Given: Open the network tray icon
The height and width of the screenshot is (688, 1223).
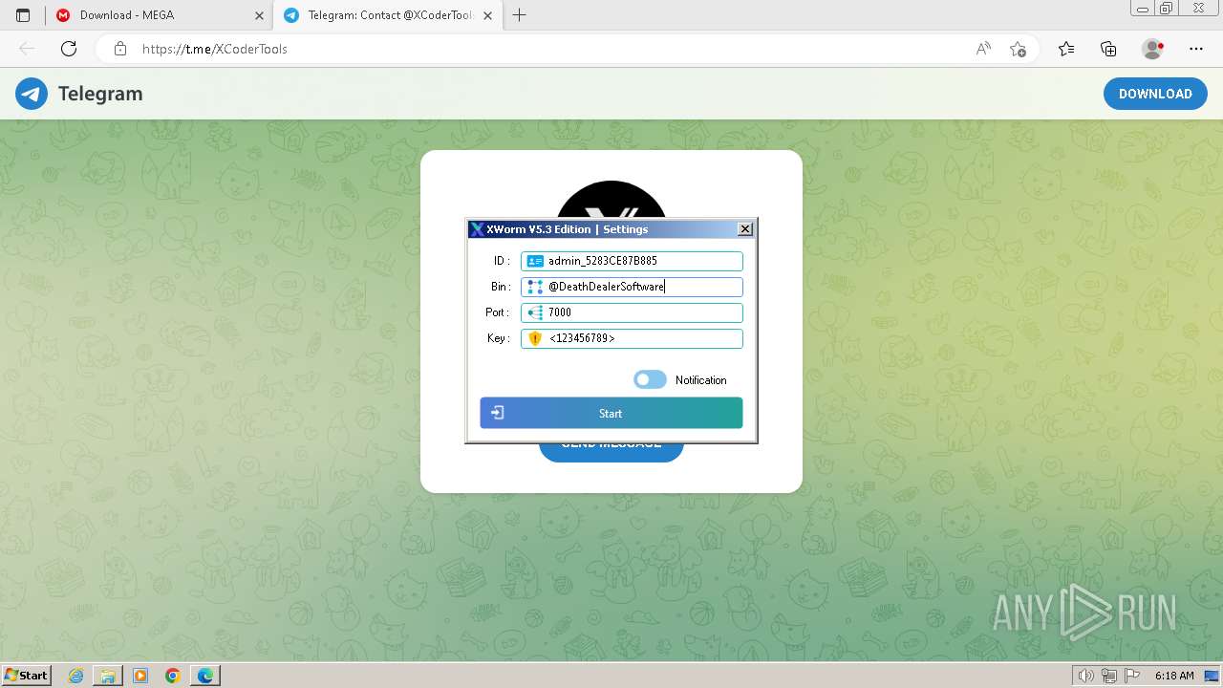Looking at the screenshot, I should click(1109, 676).
